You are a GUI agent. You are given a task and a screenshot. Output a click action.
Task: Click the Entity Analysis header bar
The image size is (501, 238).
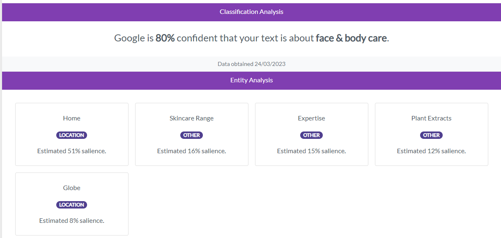click(x=251, y=80)
